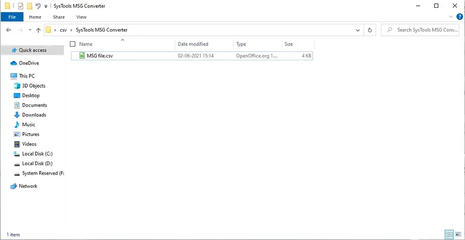The width and height of the screenshot is (465, 240).
Task: Click the OpenOffice.org type cell
Action: point(257,56)
